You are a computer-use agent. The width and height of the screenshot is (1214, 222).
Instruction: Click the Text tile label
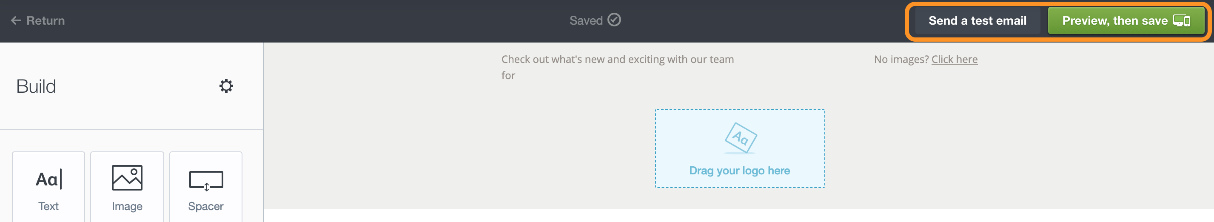pos(48,206)
